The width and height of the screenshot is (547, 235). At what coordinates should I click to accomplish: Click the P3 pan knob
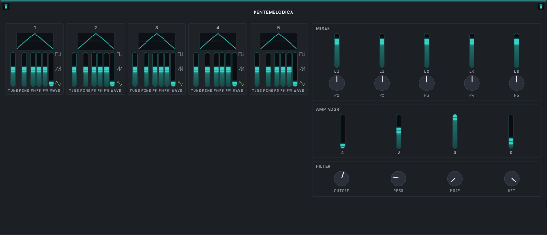427,83
